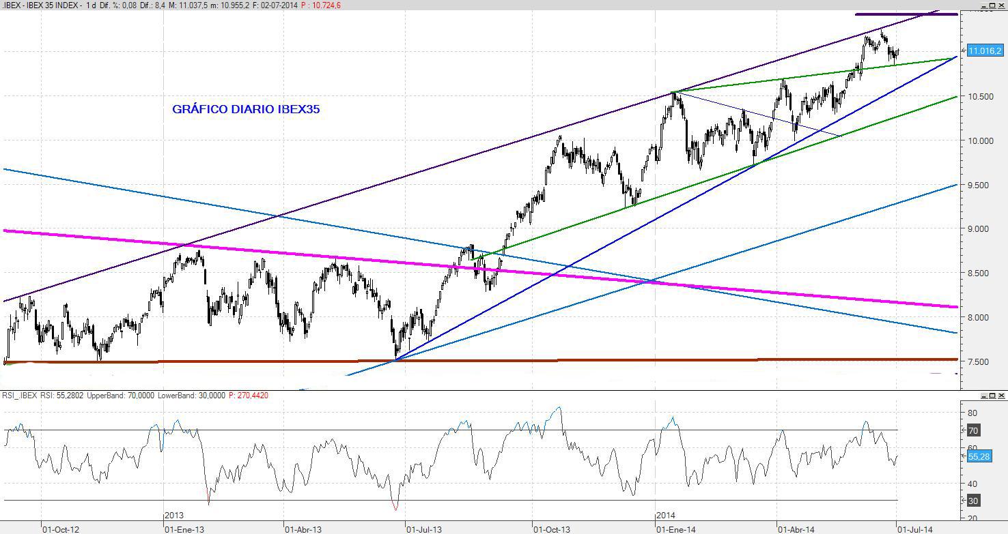Click the IBEX 35 INDEX title header
The image size is (1008, 534).
(x=41, y=5)
